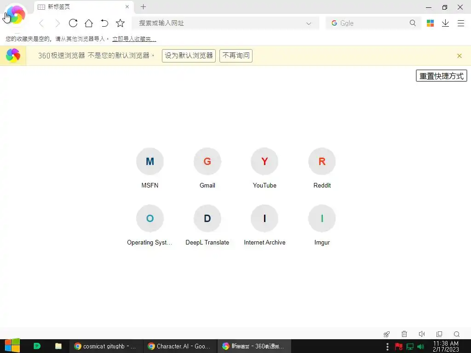471x353 pixels.
Task: Open the Reddit shortcut tile
Action: (322, 168)
